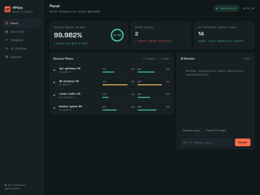Viewport: 260px width, 195px height.
Task: Click the Ayarlar gear icon
Action: pos(7,57)
